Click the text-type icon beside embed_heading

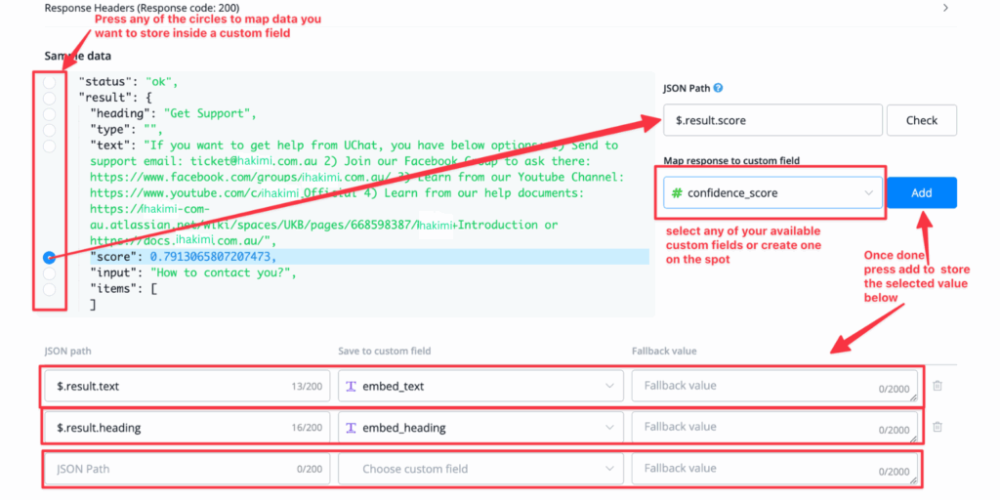[x=352, y=427]
